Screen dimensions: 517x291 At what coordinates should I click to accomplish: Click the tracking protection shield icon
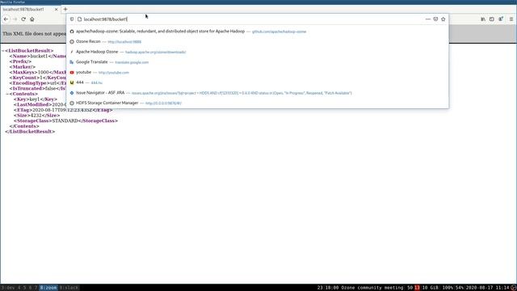[x=72, y=19]
